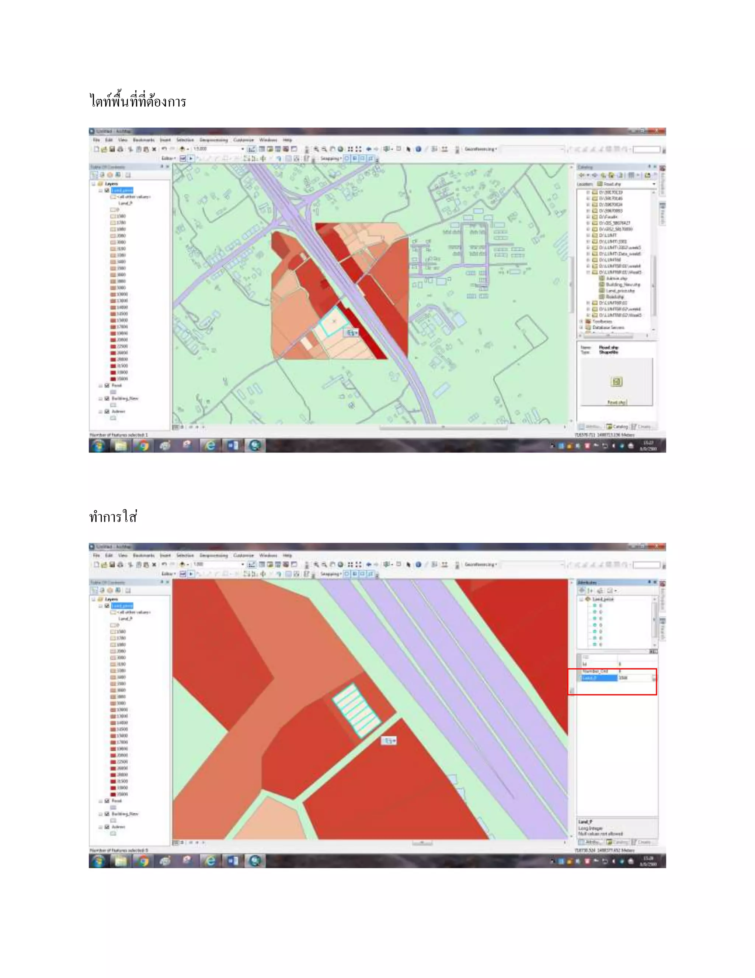
Task: Open the Editor button menu in upper window
Action: click(x=168, y=159)
